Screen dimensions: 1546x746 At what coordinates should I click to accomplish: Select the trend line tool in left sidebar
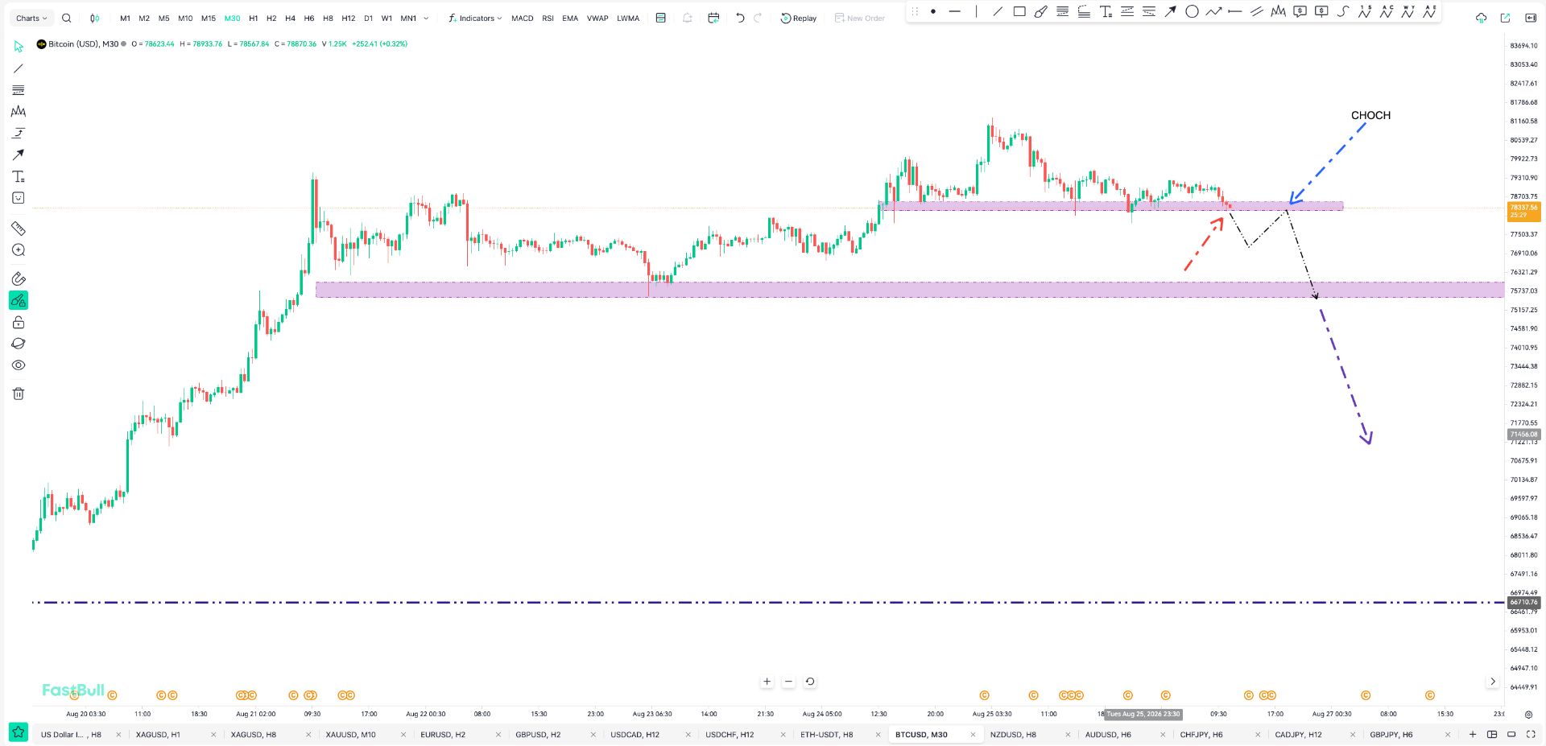pos(19,68)
